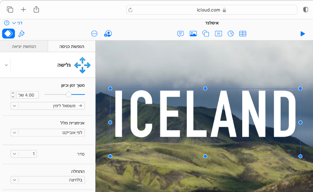The height and width of the screenshot is (192, 313).
Task: Insert a comment with the comment icon
Action: tap(180, 34)
